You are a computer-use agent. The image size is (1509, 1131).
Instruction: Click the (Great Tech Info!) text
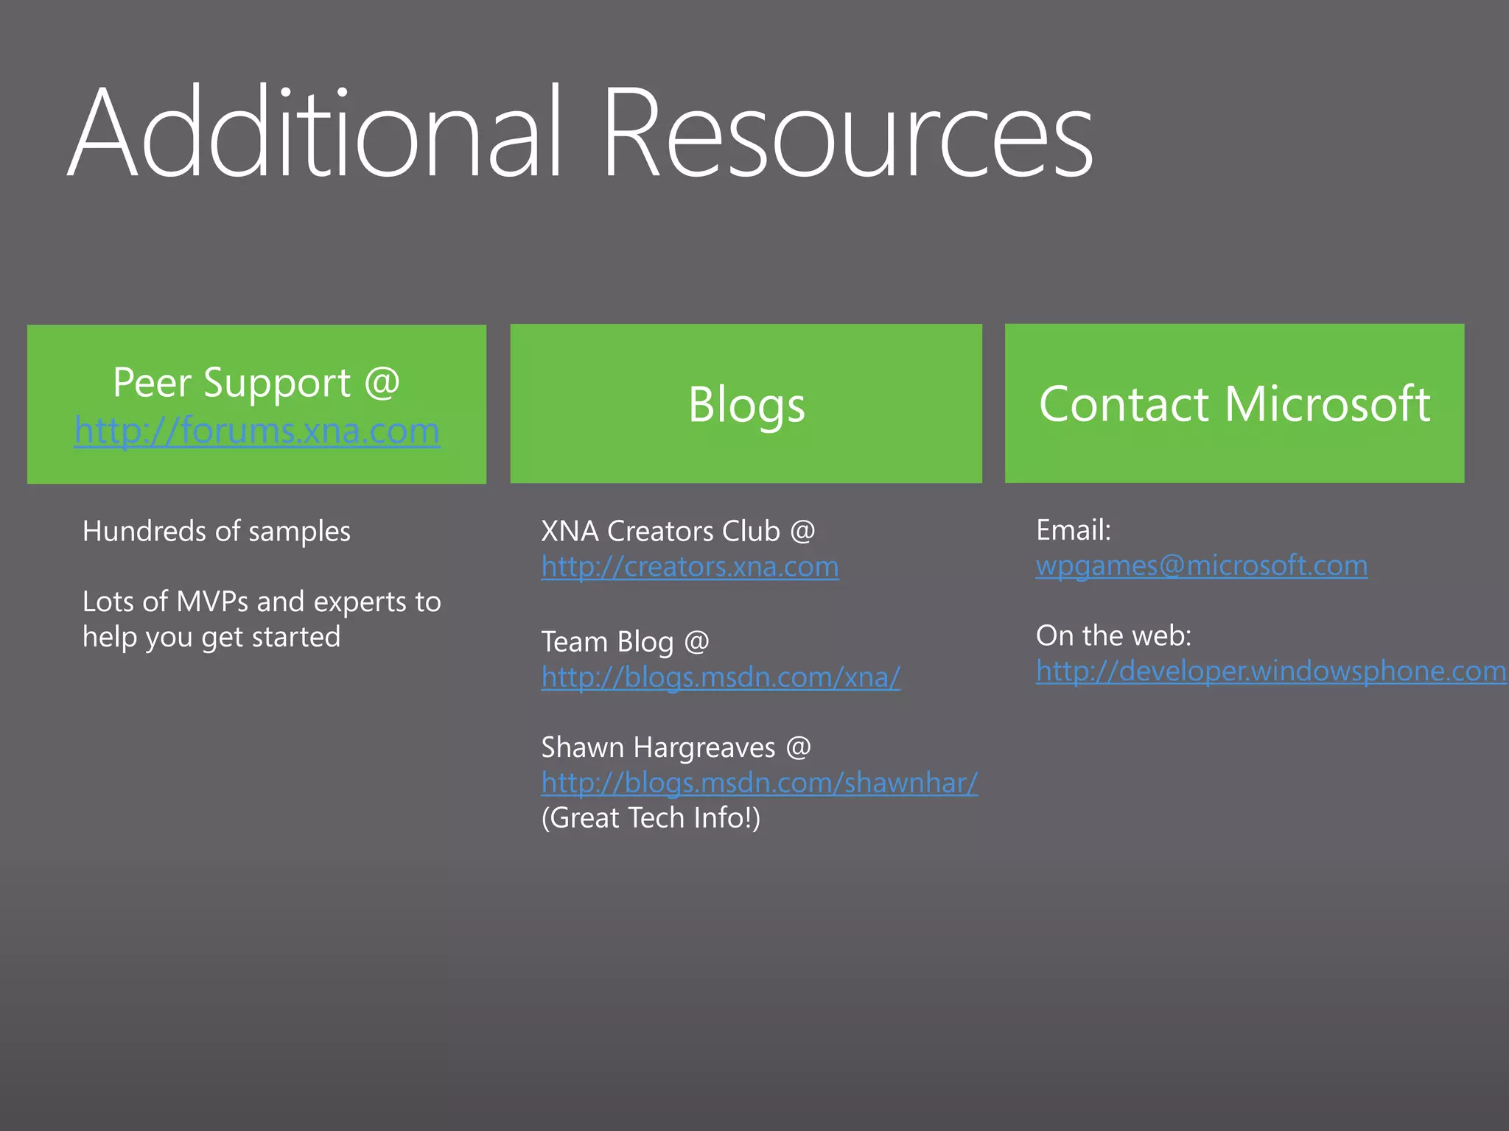tap(651, 817)
